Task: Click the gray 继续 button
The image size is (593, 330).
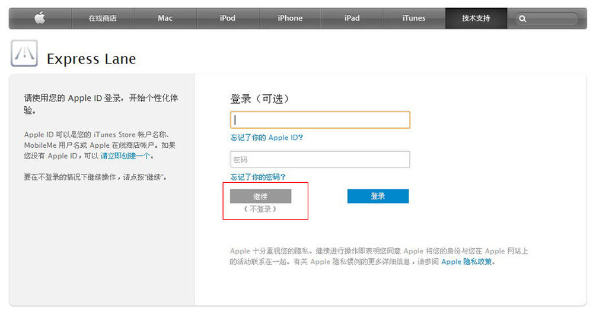Action: click(260, 196)
